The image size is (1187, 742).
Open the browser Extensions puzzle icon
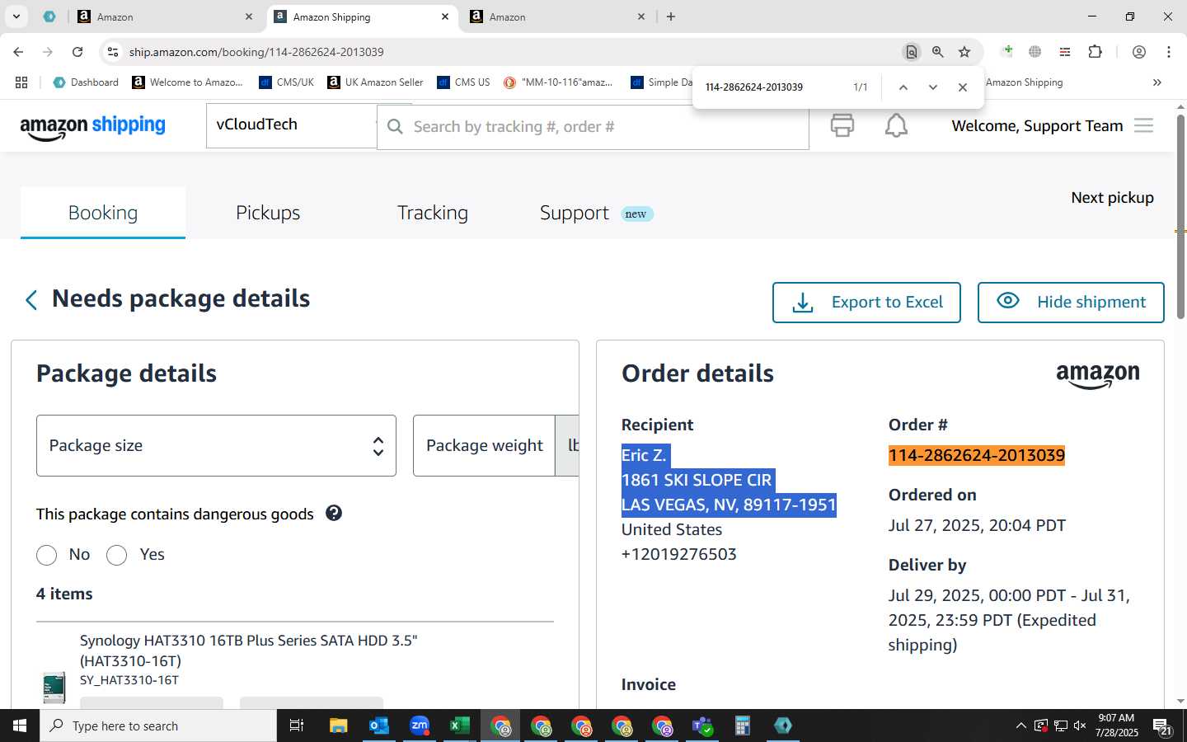1095,52
